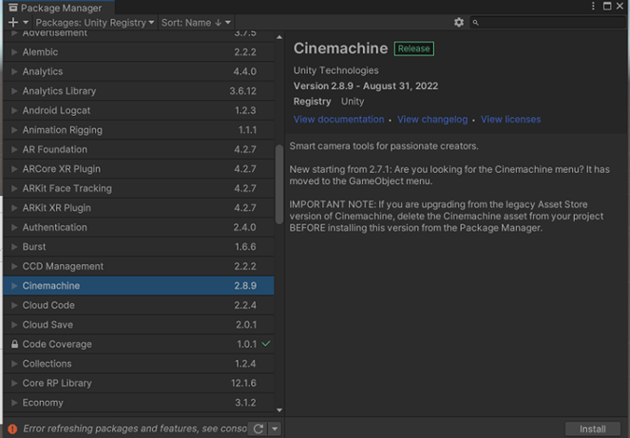Viewport: 630px width, 438px height.
Task: Close the Package Manager window
Action: [620, 6]
